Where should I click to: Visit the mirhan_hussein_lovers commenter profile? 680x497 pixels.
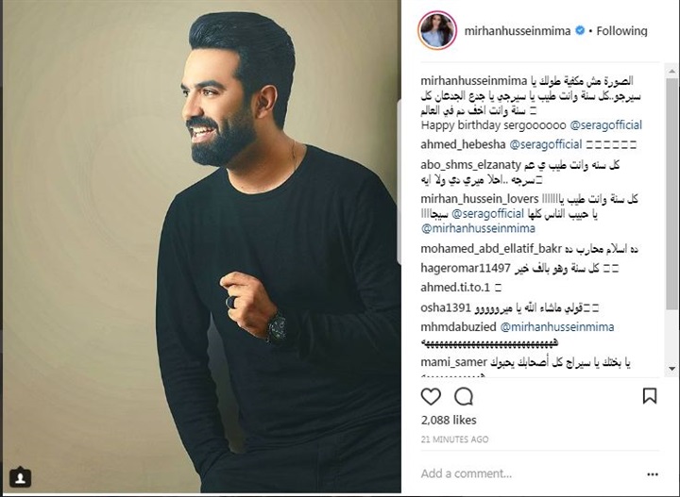pyautogui.click(x=479, y=199)
